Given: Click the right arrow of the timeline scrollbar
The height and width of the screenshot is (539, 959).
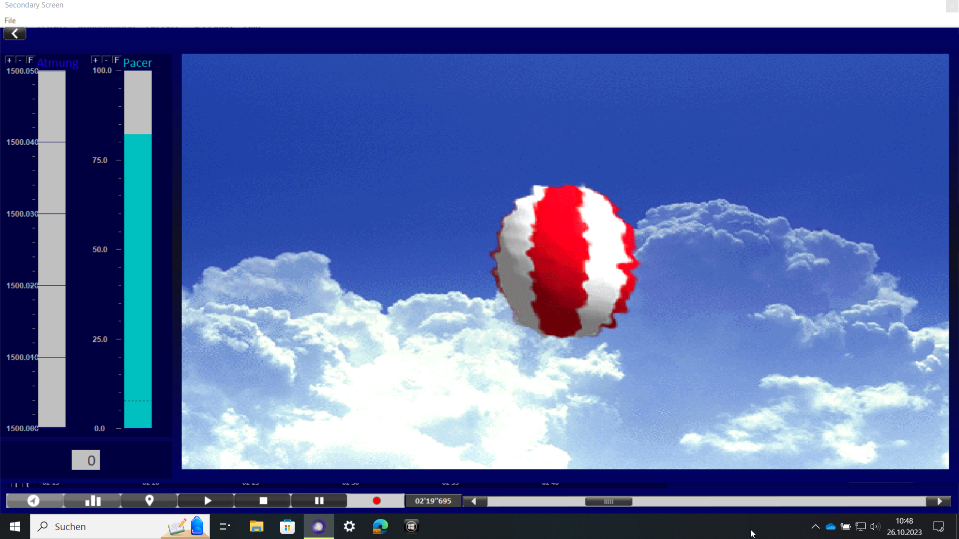Looking at the screenshot, I should point(939,501).
